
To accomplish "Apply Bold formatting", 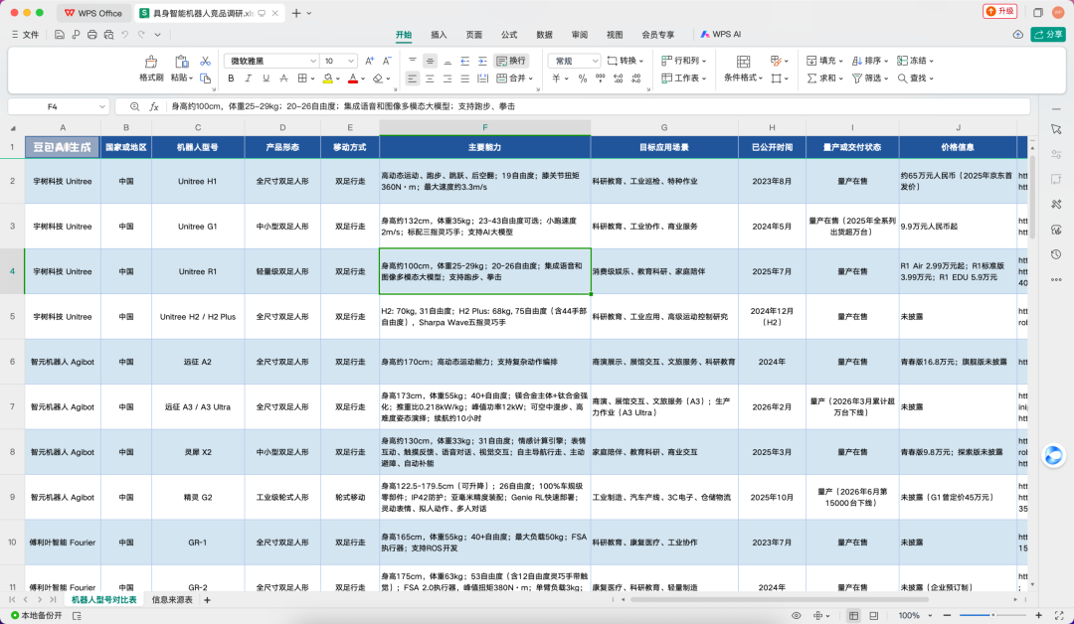I will pos(231,78).
